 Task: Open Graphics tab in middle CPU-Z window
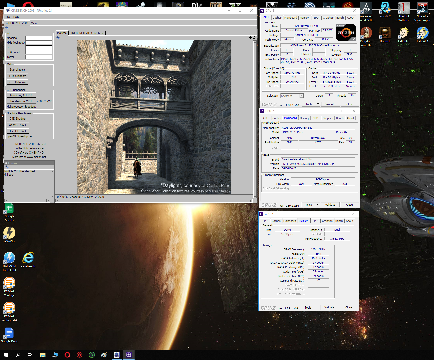[328, 118]
